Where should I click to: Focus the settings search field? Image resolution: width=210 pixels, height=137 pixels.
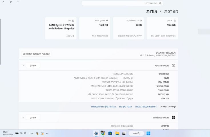point(122,3)
